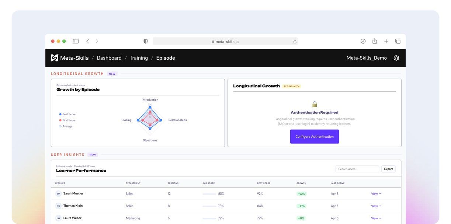Open the Training breadcrumb
Image resolution: width=451 pixels, height=224 pixels.
139,58
